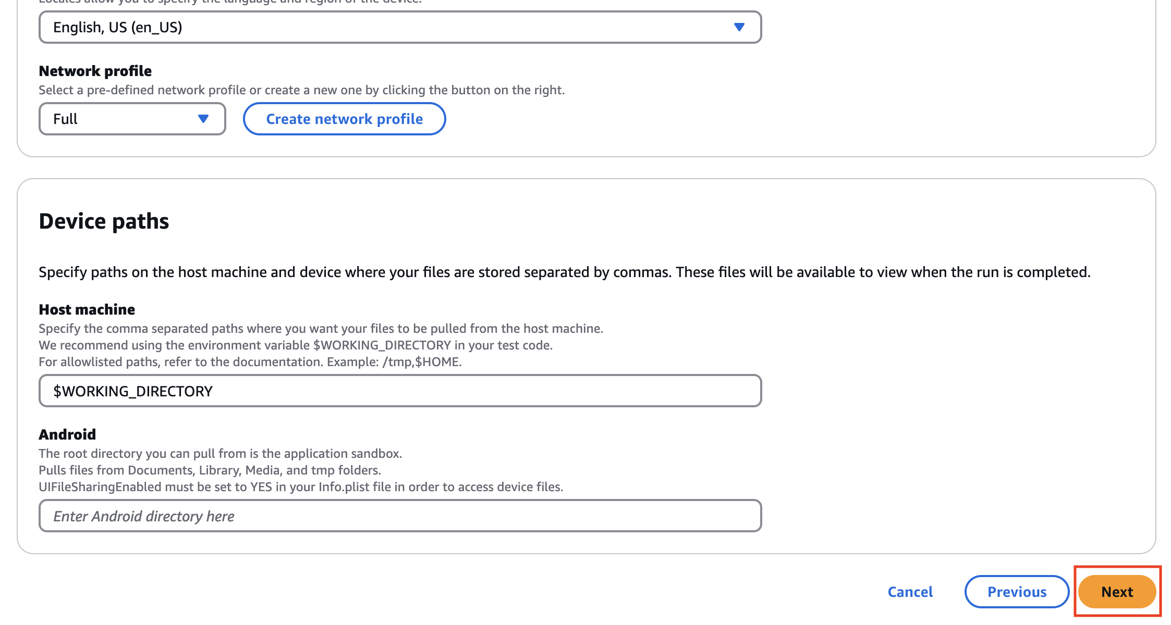
Task: Click the Android section label
Action: tap(67, 434)
